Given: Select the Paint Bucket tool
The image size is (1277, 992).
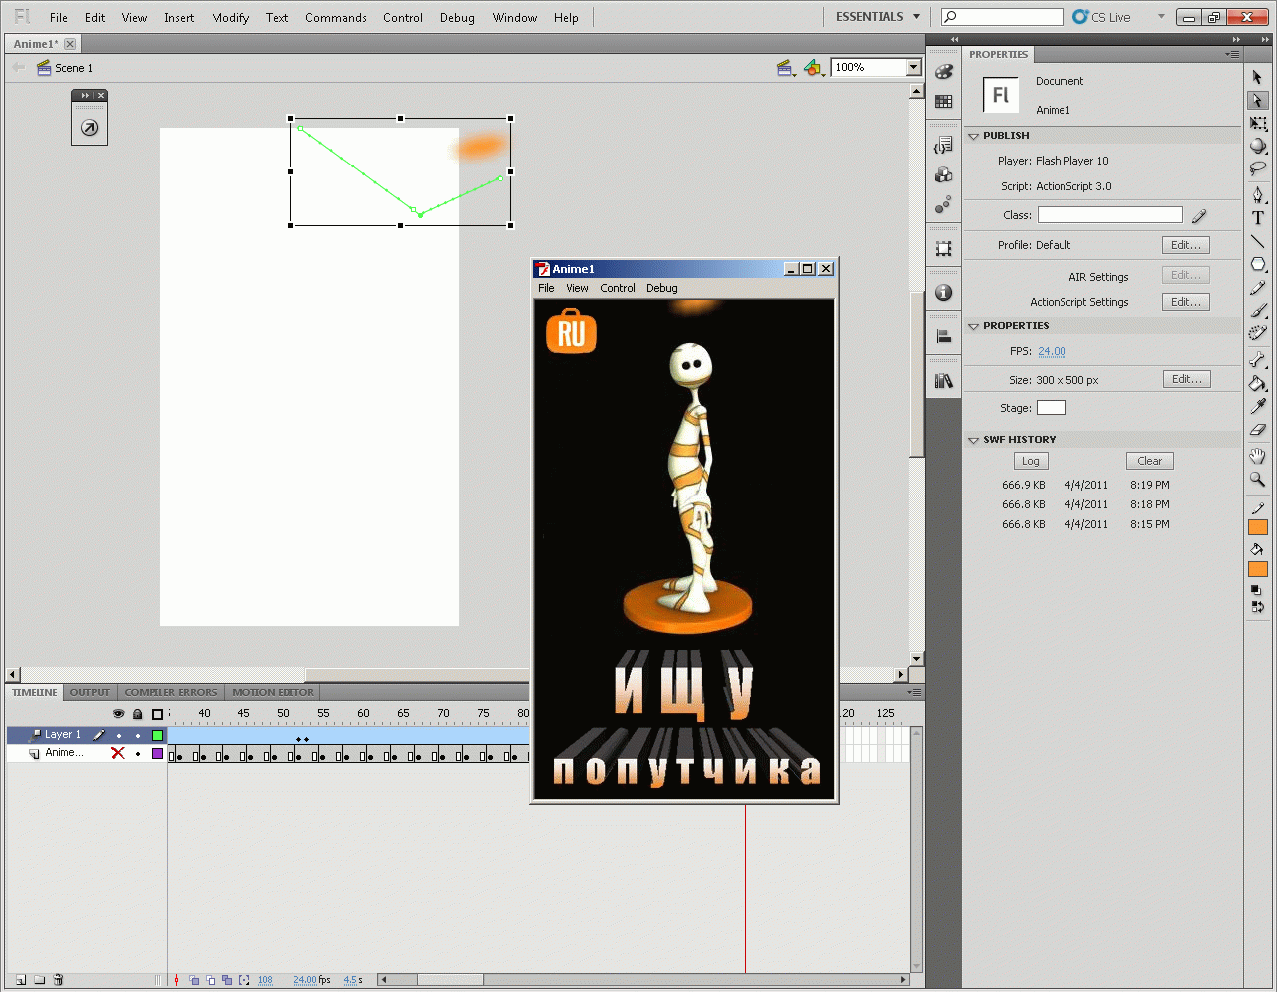Looking at the screenshot, I should pyautogui.click(x=1258, y=383).
